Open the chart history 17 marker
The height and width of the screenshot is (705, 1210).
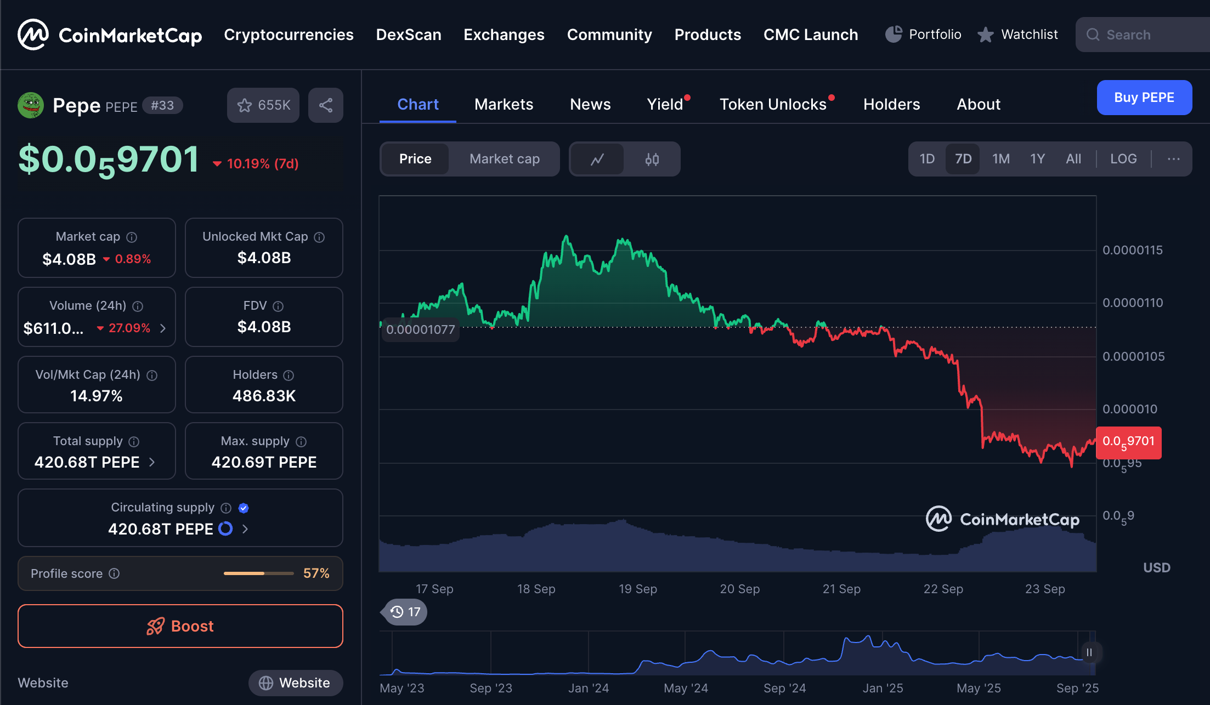(405, 612)
